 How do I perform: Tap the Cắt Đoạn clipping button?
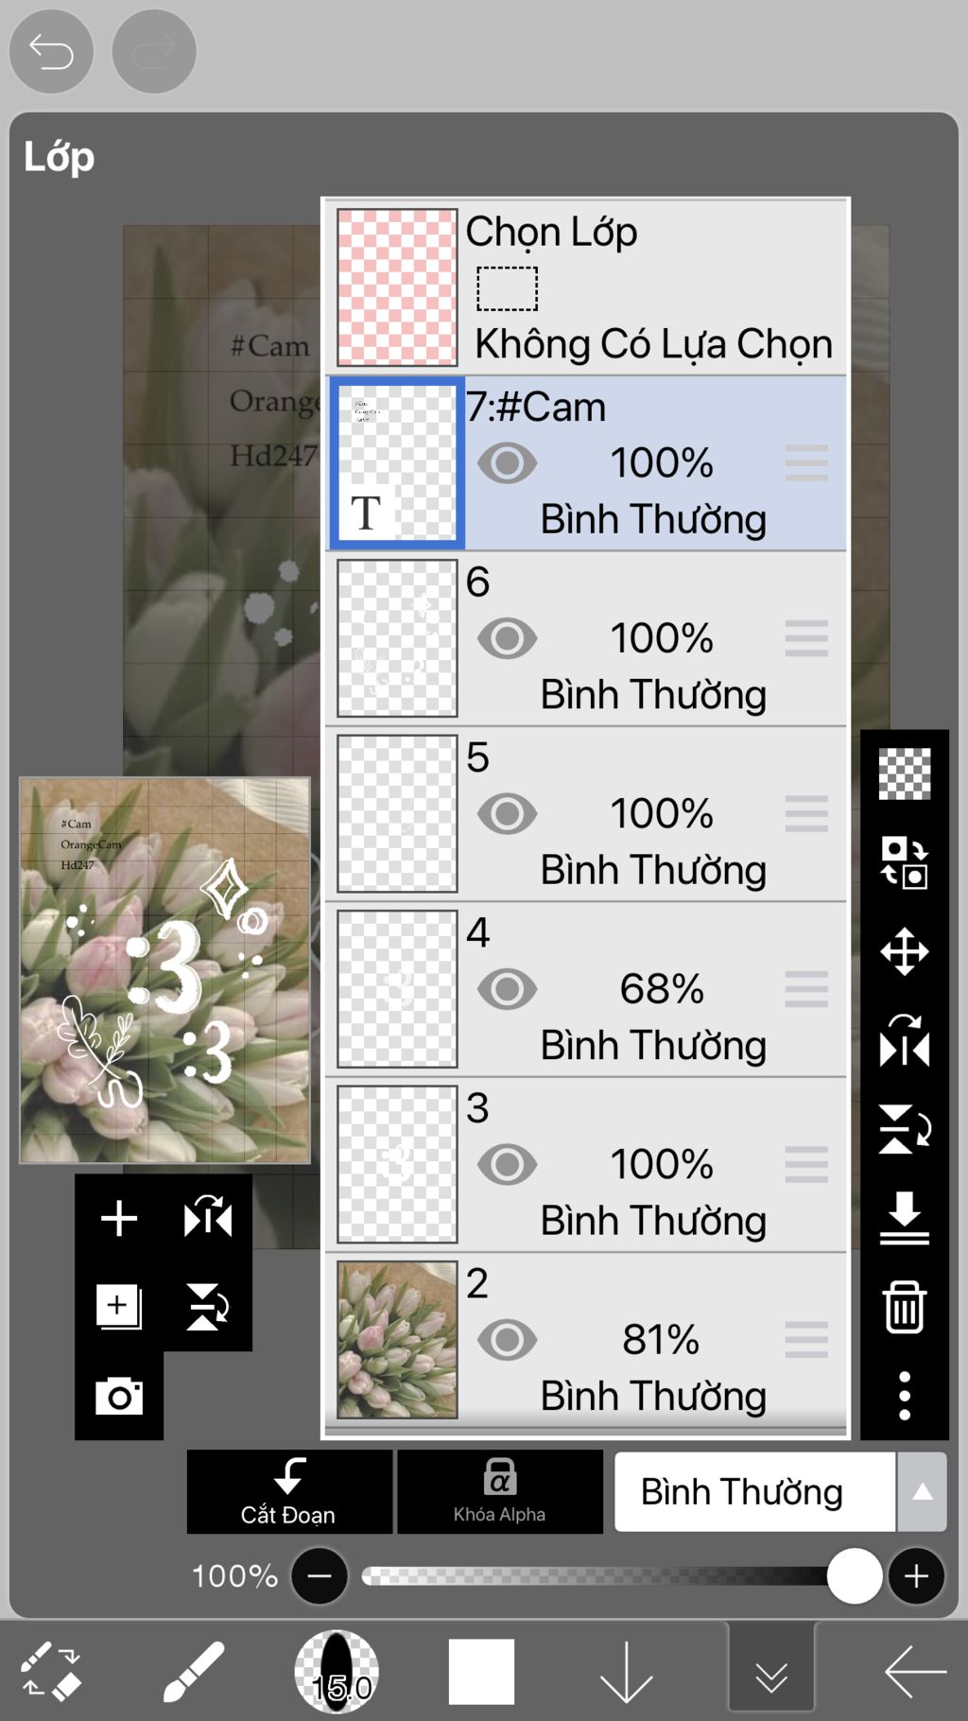click(x=289, y=1491)
